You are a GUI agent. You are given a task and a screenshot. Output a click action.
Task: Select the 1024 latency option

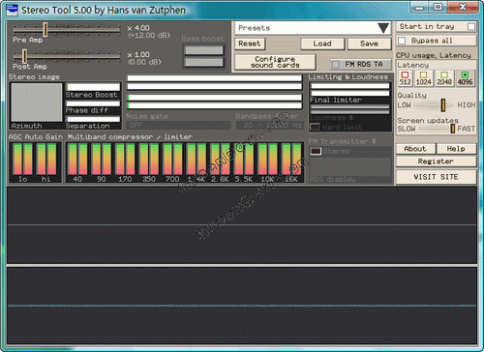click(x=423, y=78)
